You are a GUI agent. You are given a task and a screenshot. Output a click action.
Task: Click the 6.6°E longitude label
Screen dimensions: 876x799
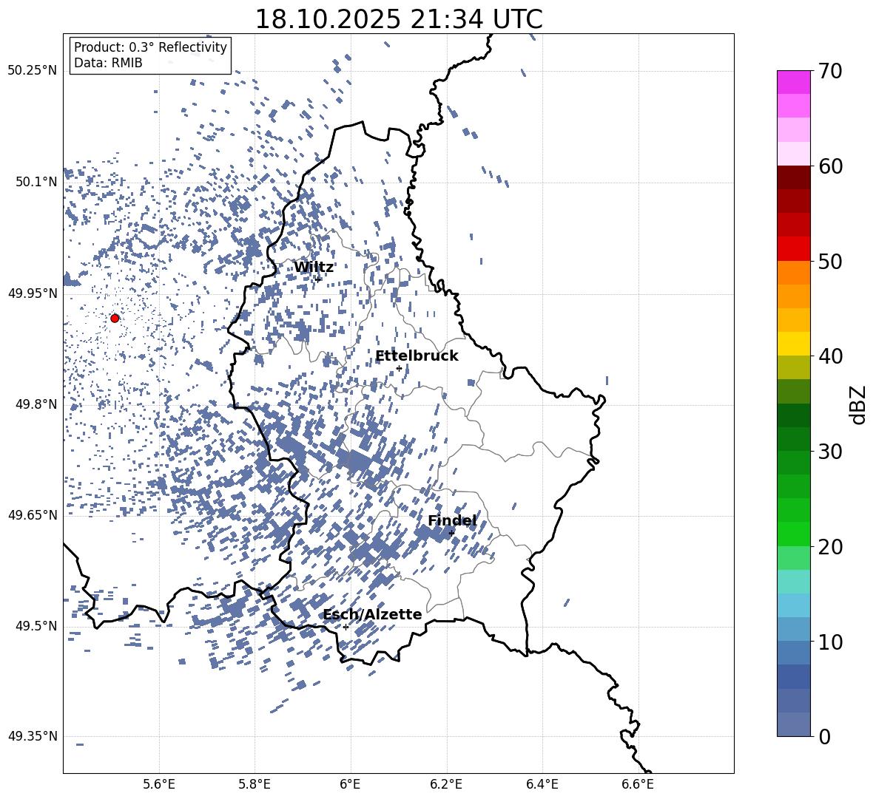(x=638, y=784)
